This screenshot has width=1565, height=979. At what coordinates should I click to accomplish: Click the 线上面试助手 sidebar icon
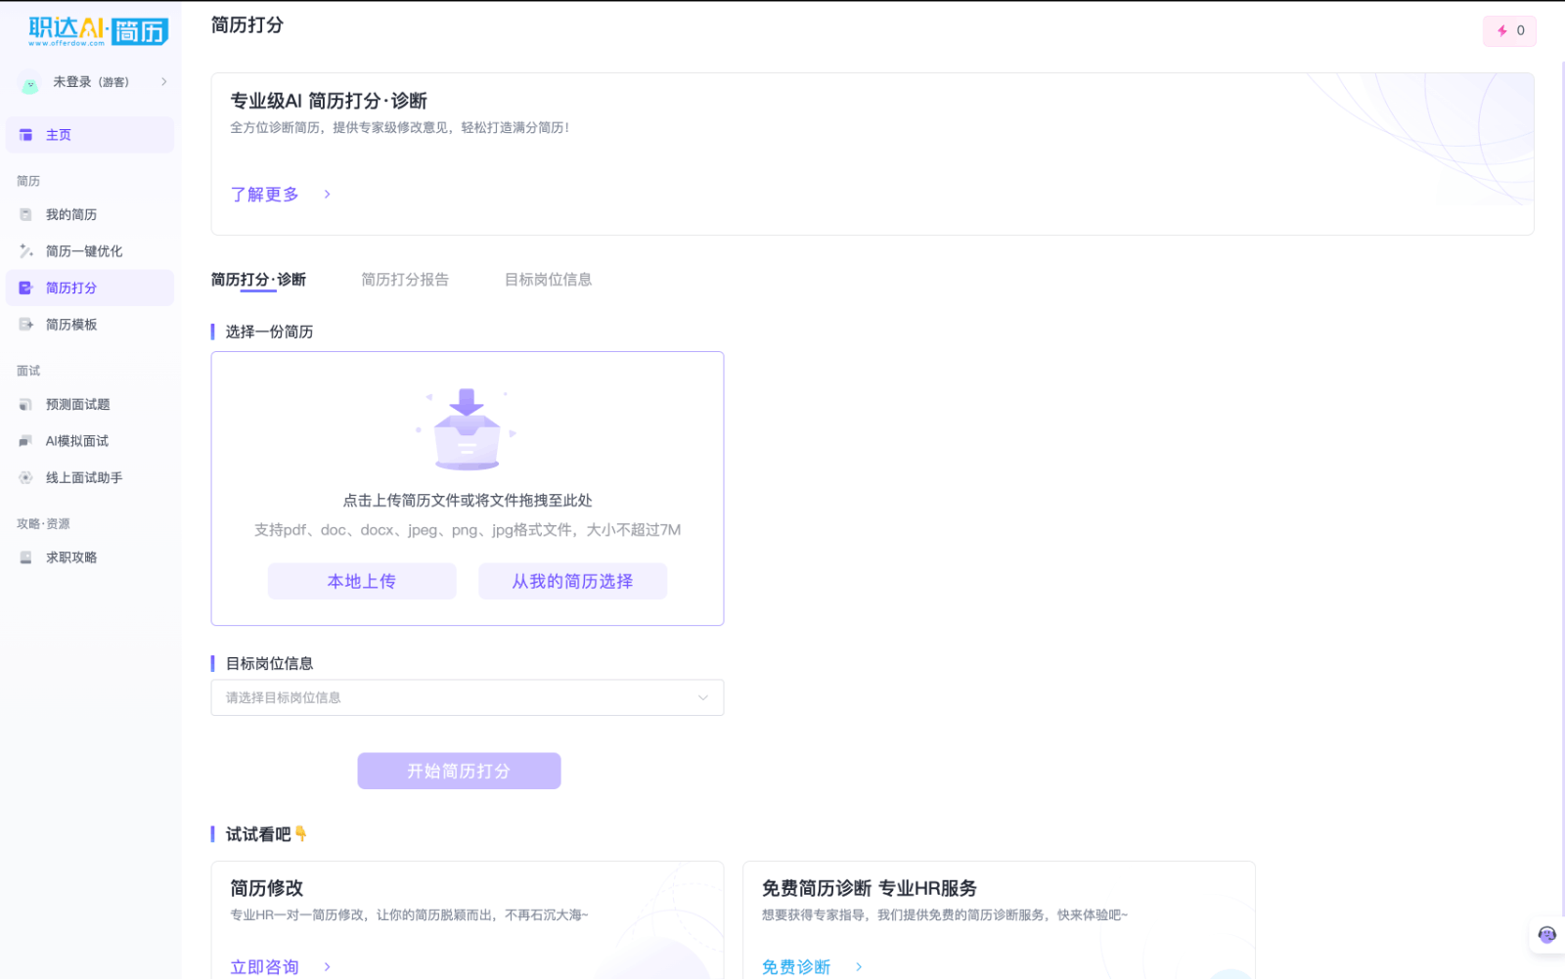tap(26, 477)
